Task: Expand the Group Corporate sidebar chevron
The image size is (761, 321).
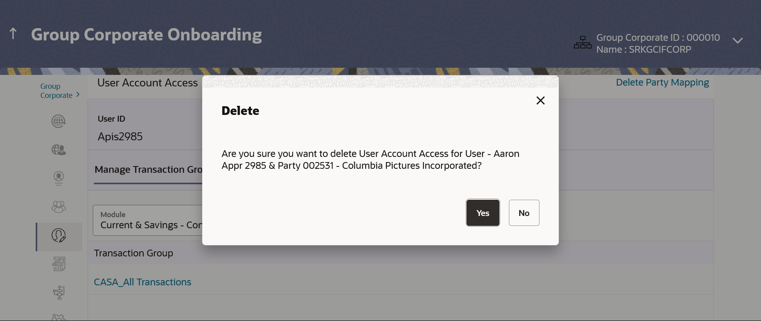Action: coord(78,95)
